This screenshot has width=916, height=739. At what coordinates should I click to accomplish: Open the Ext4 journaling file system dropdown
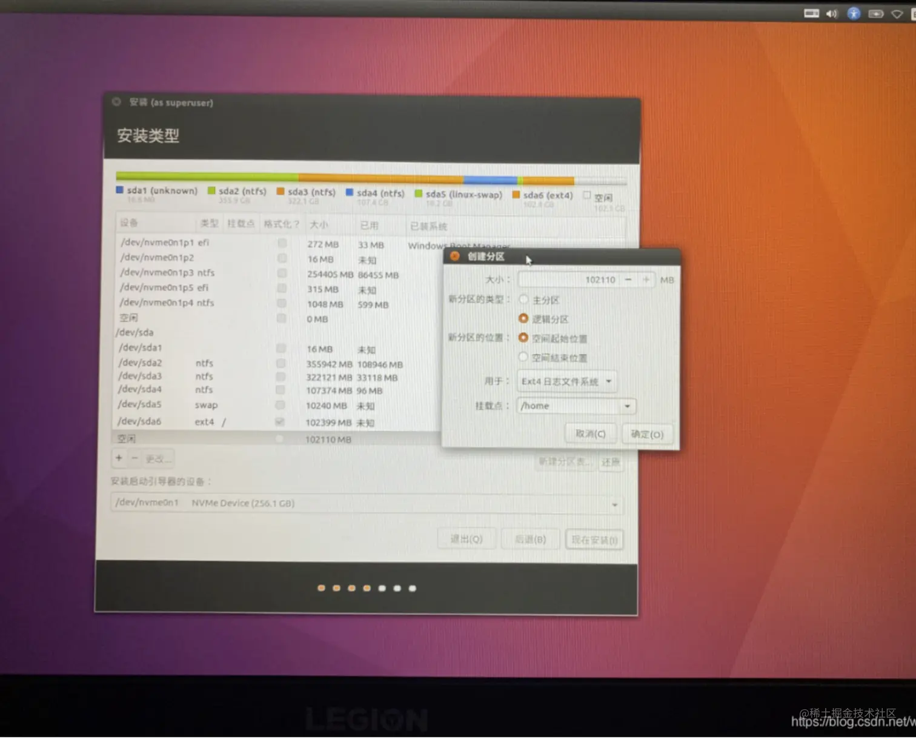click(566, 381)
